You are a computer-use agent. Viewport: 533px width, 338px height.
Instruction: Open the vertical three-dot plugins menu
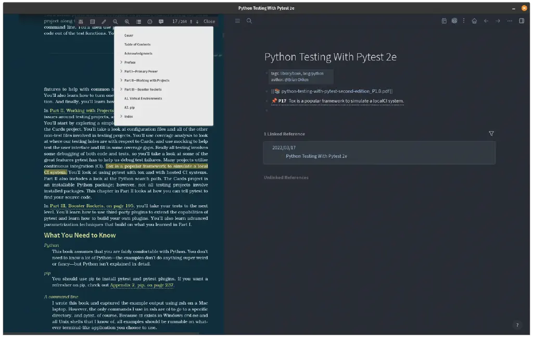(464, 21)
